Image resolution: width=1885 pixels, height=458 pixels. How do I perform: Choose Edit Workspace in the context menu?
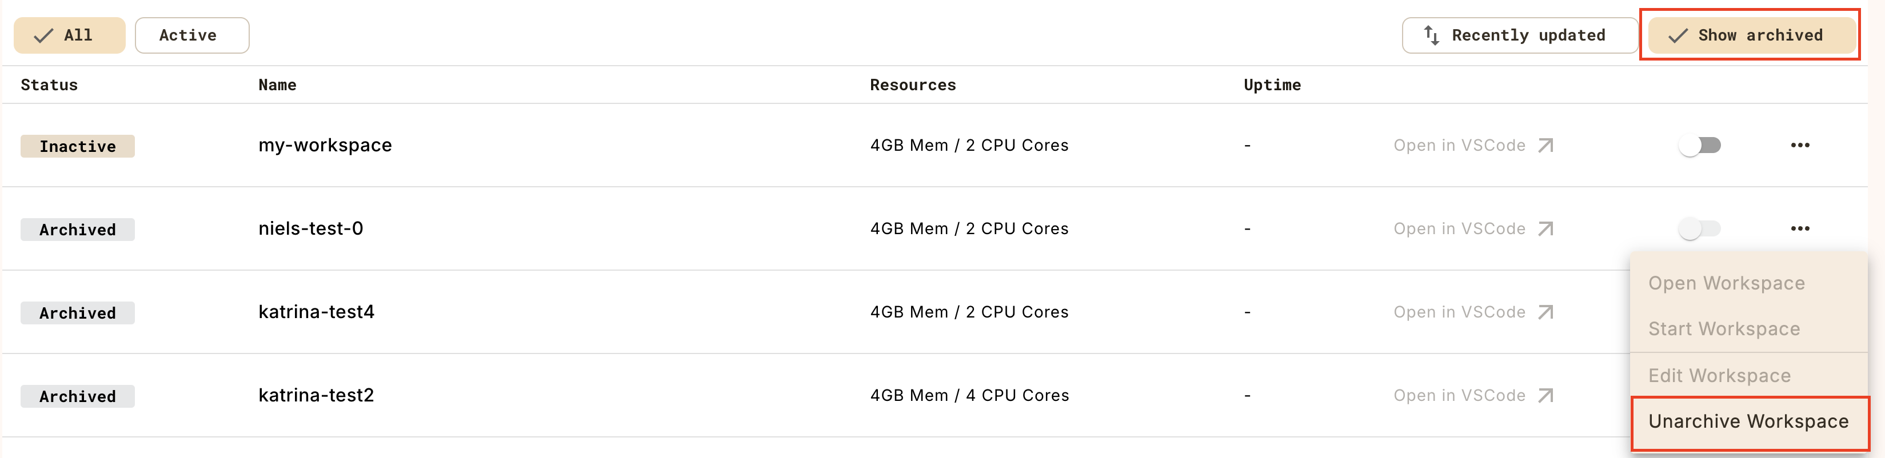coord(1719,375)
